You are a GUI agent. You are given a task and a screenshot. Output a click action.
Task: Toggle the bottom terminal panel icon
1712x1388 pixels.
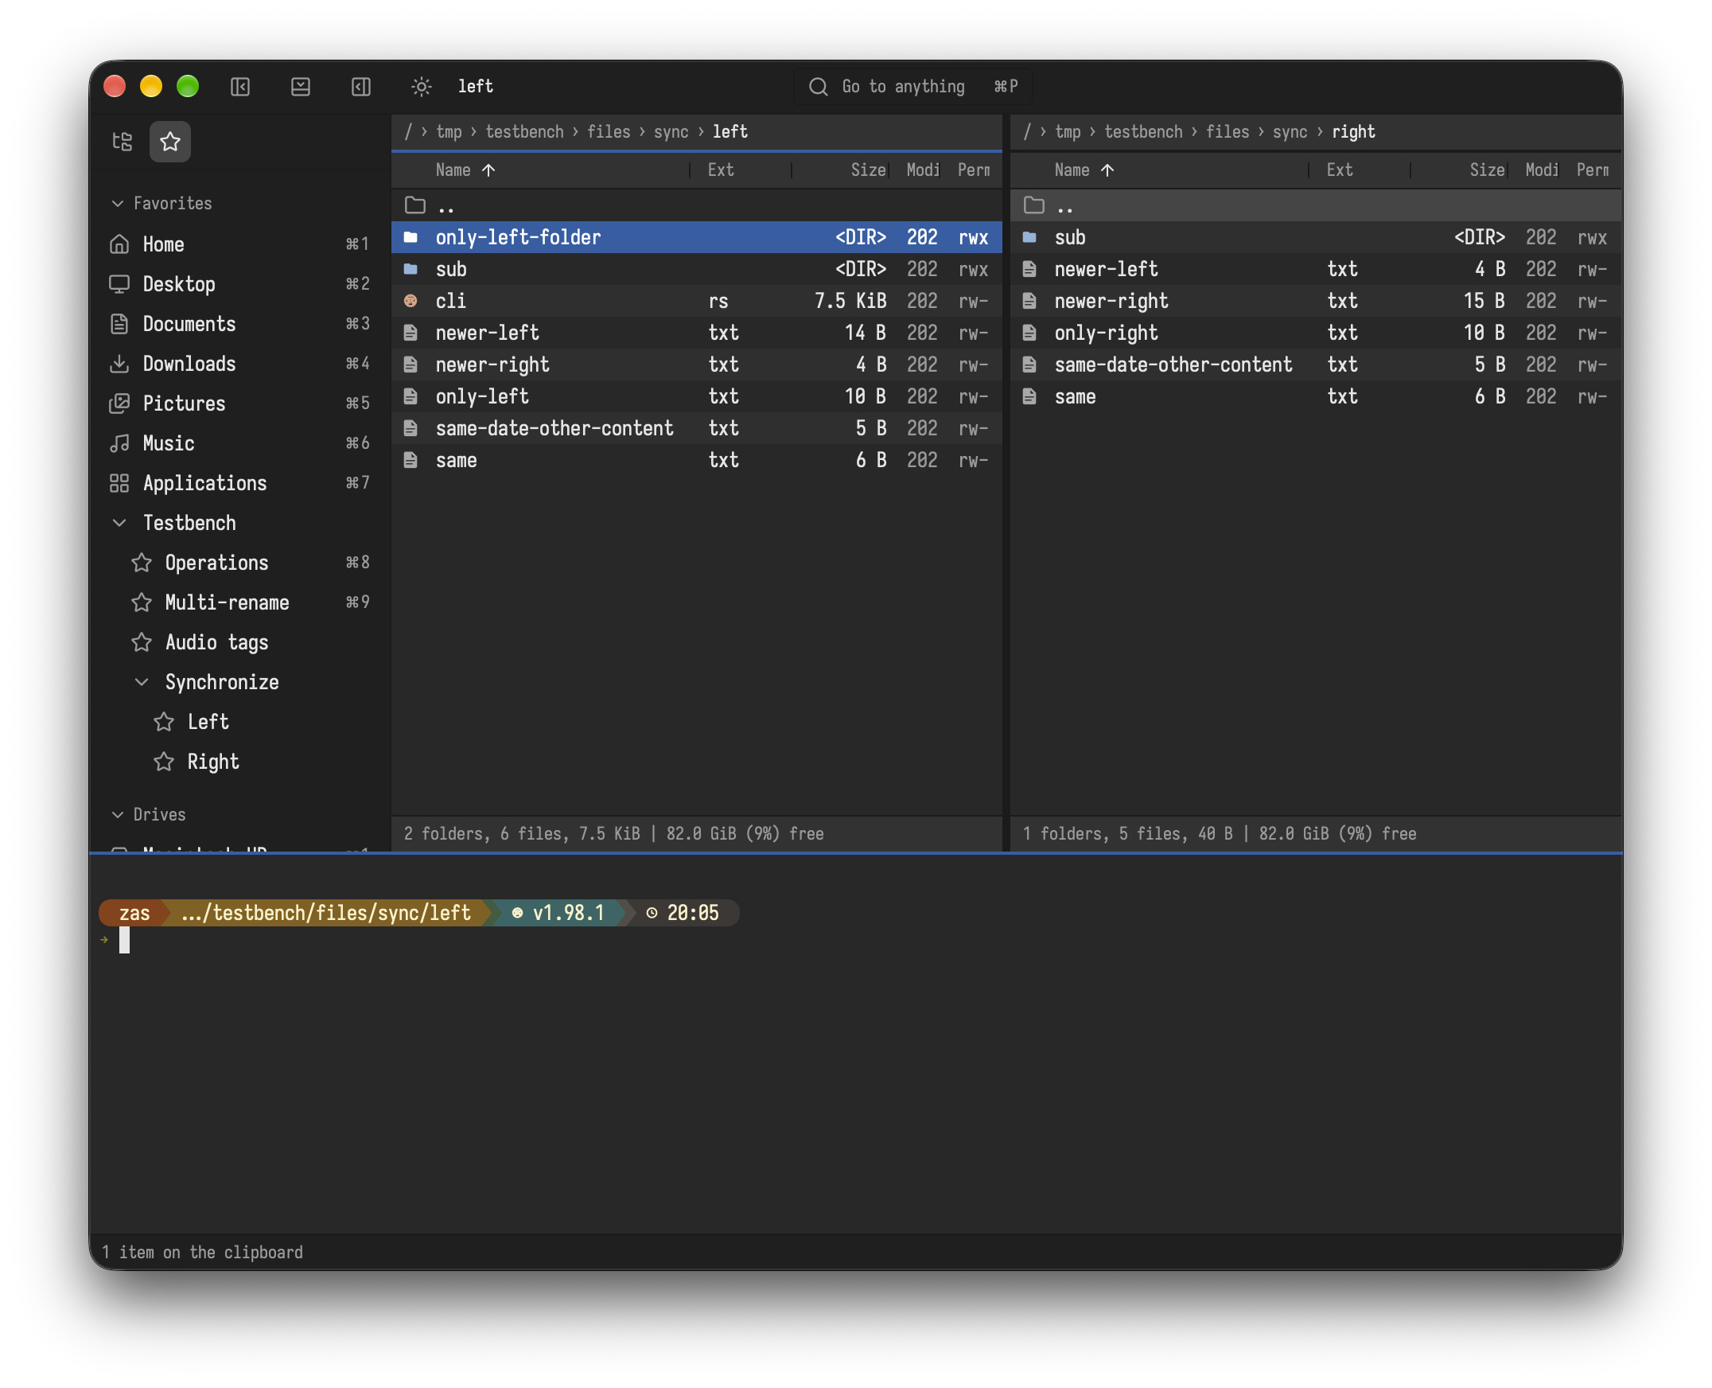[x=301, y=86]
